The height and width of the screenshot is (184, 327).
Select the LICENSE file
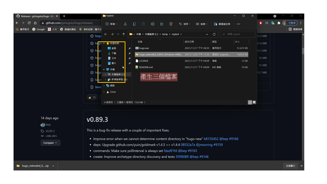tap(191, 61)
